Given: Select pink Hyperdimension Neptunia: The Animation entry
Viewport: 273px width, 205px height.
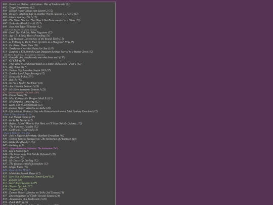Looking at the screenshot, I should click(30, 148).
